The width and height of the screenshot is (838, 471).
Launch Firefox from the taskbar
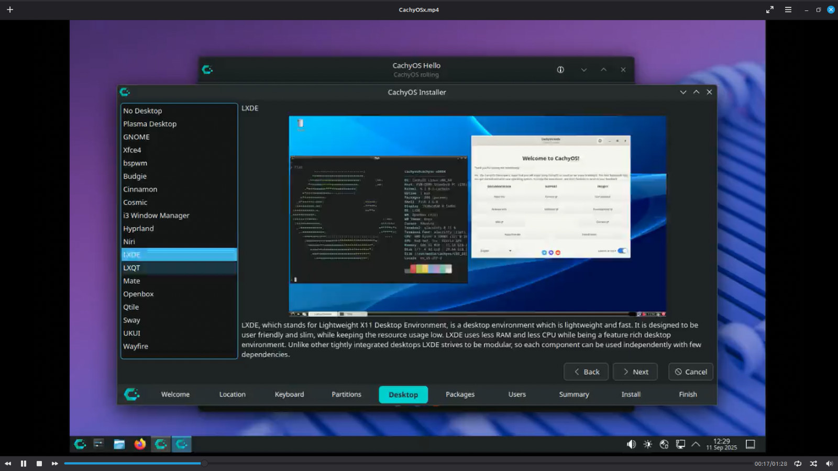[140, 444]
